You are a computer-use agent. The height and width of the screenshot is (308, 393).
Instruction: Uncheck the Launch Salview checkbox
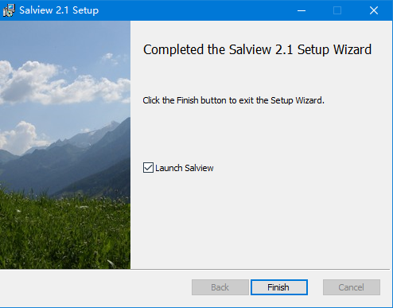(x=148, y=168)
